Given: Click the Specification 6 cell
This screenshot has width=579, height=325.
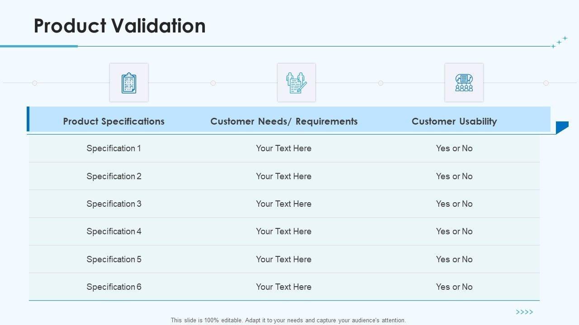Looking at the screenshot, I should pyautogui.click(x=114, y=287).
